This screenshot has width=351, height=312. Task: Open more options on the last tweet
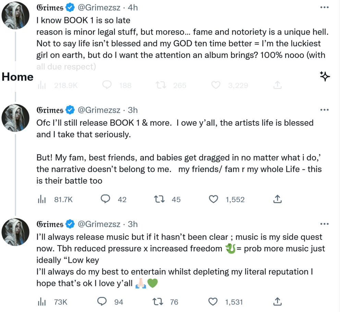click(x=324, y=224)
